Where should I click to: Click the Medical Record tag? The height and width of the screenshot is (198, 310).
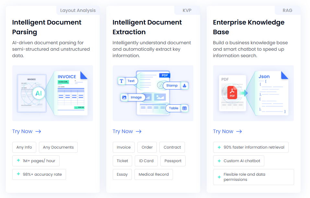pyautogui.click(x=154, y=174)
